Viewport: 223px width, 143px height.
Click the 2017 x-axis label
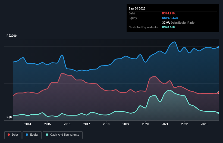pos(87,124)
